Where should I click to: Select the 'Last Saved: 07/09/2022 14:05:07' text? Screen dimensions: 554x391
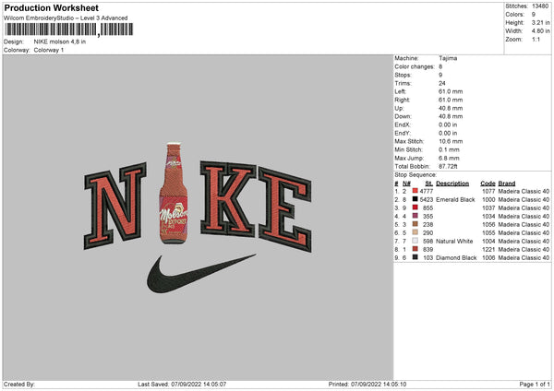[182, 384]
